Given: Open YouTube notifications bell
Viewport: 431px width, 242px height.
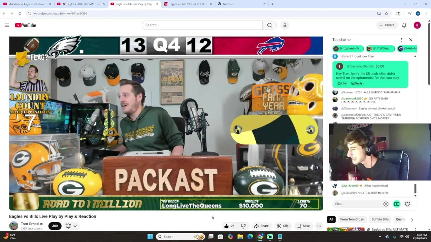Looking at the screenshot, I should pos(404,25).
